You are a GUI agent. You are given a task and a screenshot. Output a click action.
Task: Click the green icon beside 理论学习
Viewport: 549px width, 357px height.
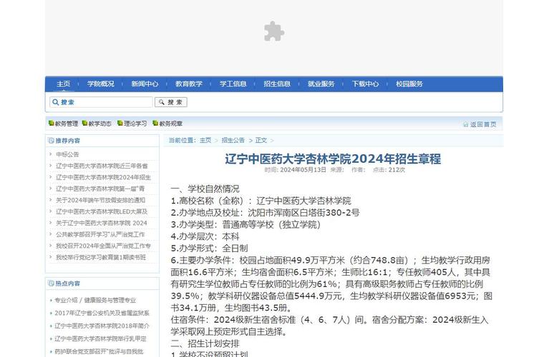click(x=120, y=123)
